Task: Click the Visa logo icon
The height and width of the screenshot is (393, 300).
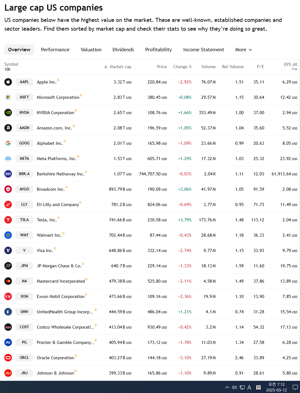Action: tap(8, 250)
